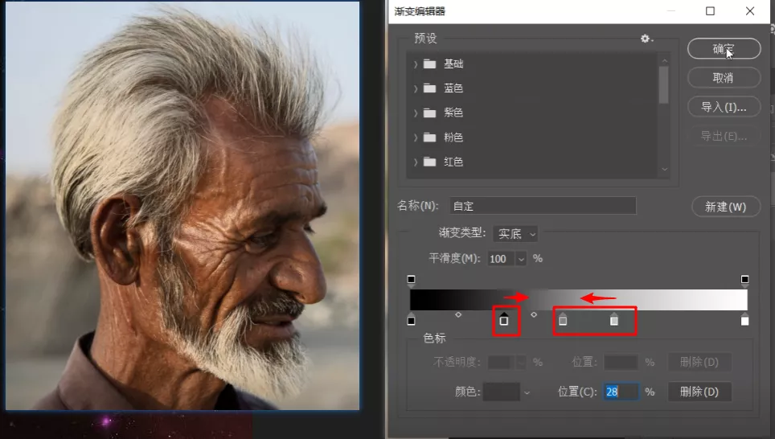
Task: Click the 平滑度 input showing 100
Action: click(502, 259)
